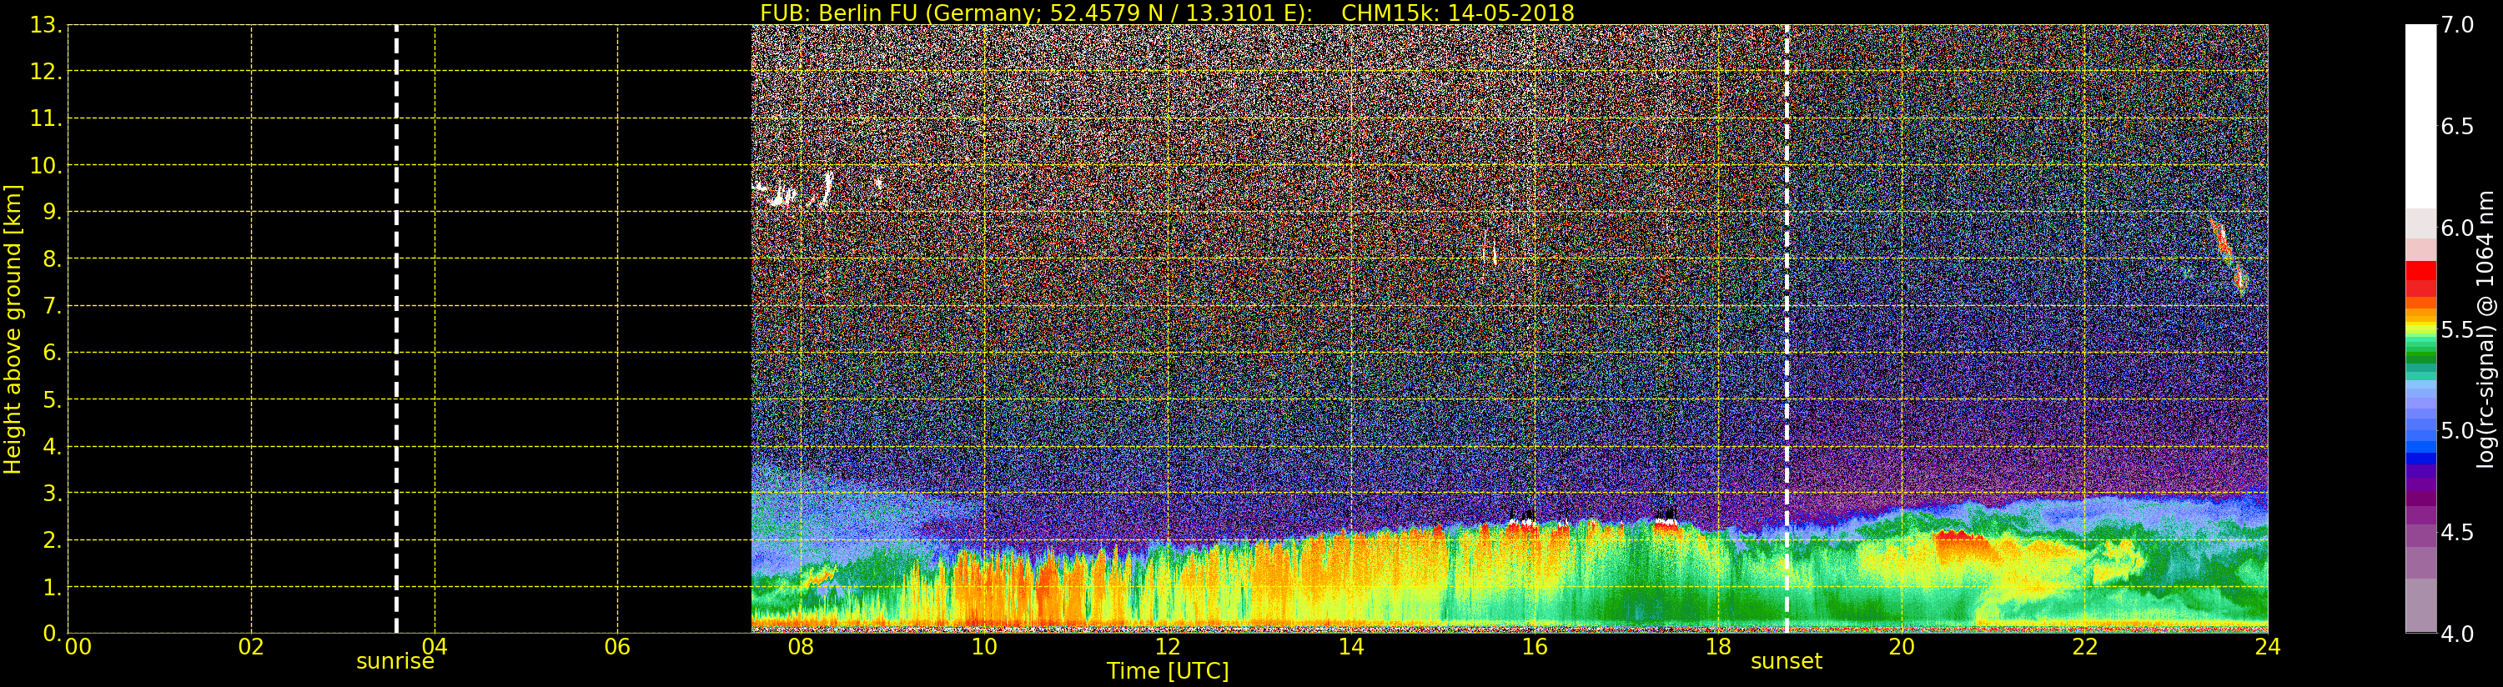
Task: Click the '11.' height axis tick label
Action: [46, 118]
